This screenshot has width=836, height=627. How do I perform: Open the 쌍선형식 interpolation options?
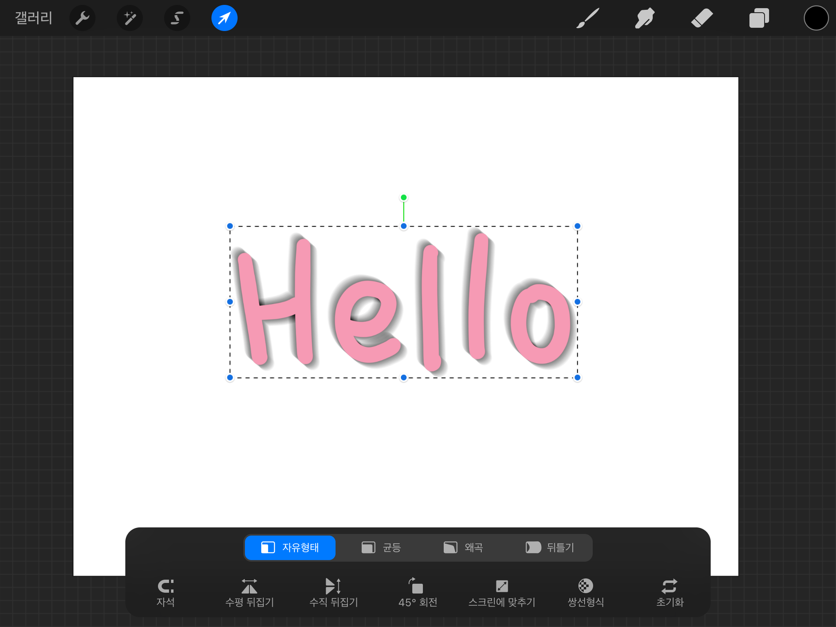(x=586, y=592)
